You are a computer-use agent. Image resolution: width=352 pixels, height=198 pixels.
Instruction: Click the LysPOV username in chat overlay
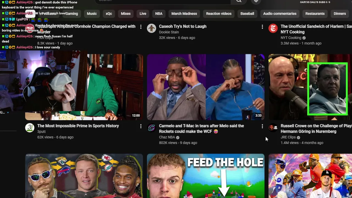click(22, 19)
